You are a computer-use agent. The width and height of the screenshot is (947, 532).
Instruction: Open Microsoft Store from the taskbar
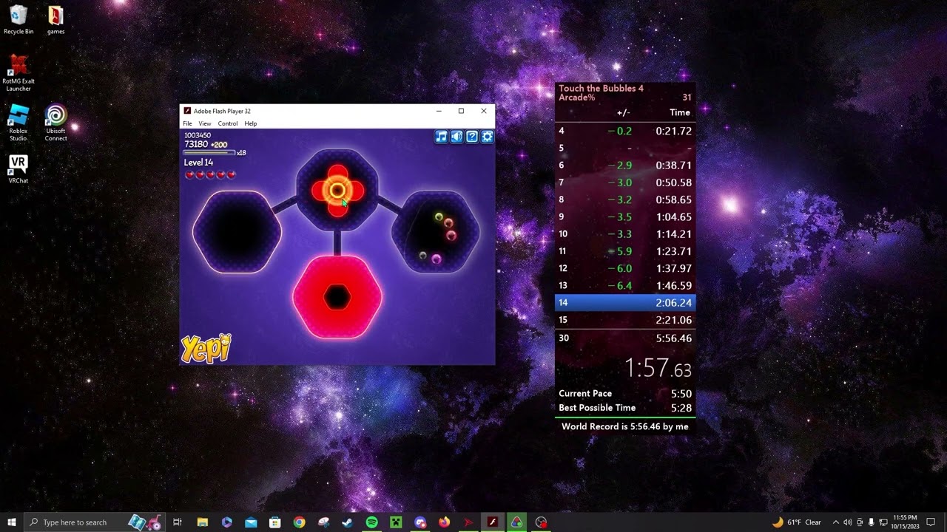click(274, 522)
